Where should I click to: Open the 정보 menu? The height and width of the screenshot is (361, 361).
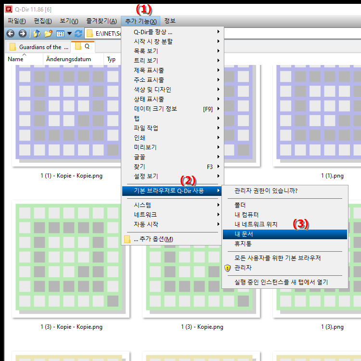click(x=170, y=21)
